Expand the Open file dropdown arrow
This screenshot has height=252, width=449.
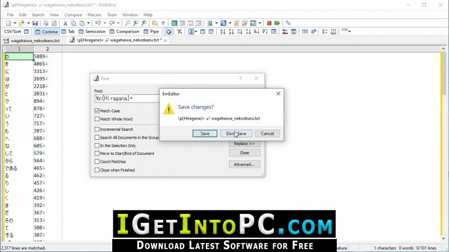click(x=29, y=23)
